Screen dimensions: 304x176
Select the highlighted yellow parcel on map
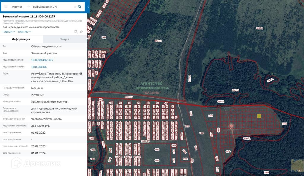coord(259,116)
